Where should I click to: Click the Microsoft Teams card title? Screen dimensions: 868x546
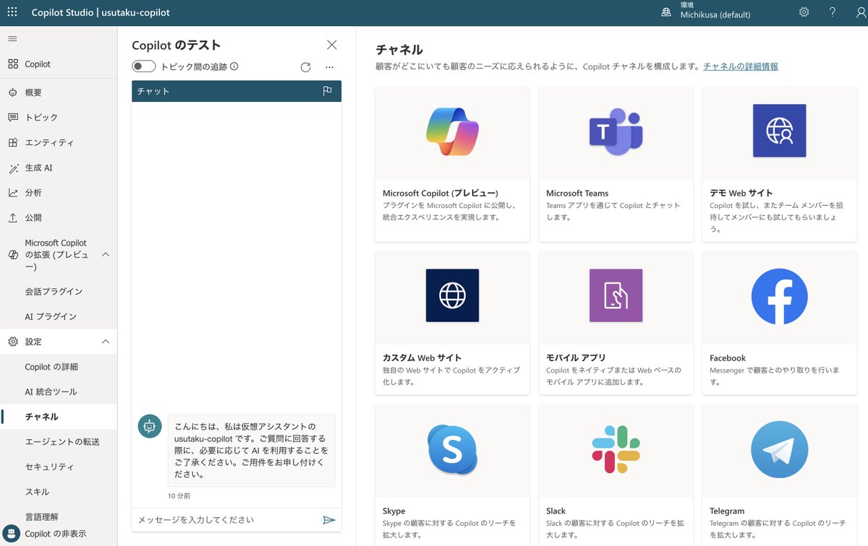coord(577,193)
